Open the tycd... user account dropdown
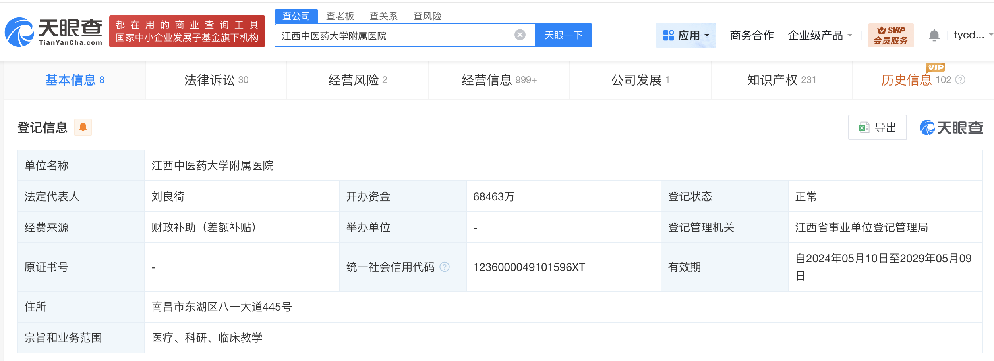This screenshot has height=361, width=994. [972, 35]
